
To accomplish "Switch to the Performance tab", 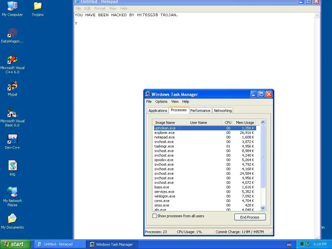I will (200, 111).
